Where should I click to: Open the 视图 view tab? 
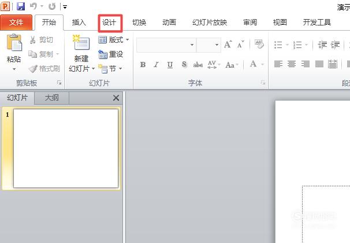coord(280,23)
